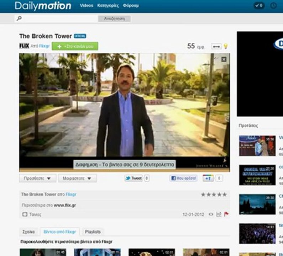Click the Tweet button
283x256 pixels.
[134, 178]
